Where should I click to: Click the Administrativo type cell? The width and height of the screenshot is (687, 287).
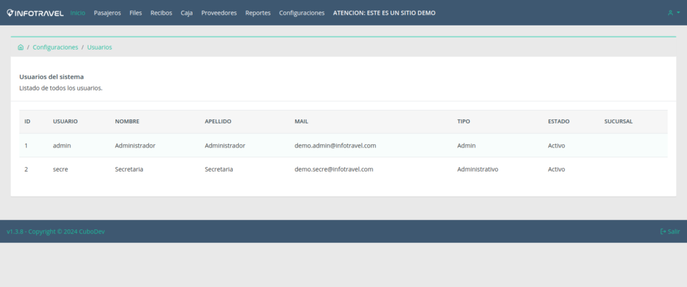tap(478, 169)
